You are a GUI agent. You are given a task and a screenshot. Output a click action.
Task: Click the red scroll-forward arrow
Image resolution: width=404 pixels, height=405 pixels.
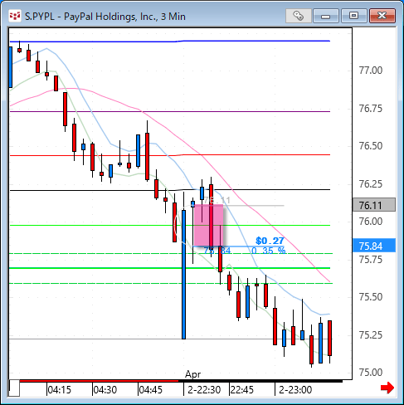[387, 388]
